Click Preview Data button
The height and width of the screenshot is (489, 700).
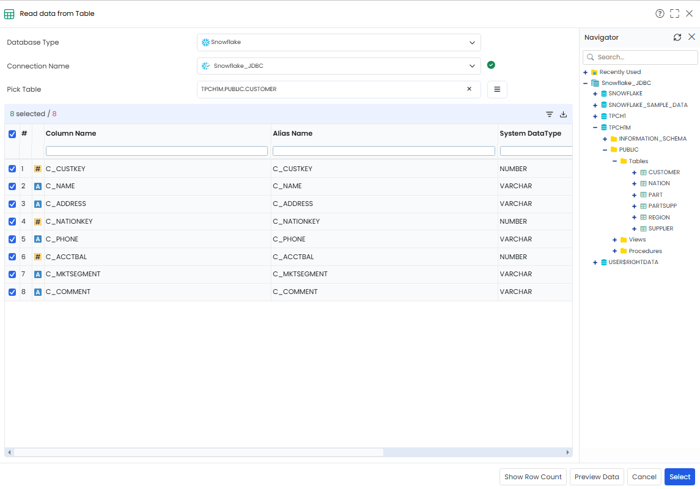point(597,477)
